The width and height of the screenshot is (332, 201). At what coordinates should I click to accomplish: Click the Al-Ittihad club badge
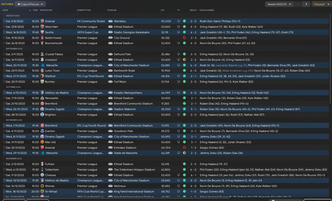click(x=42, y=192)
